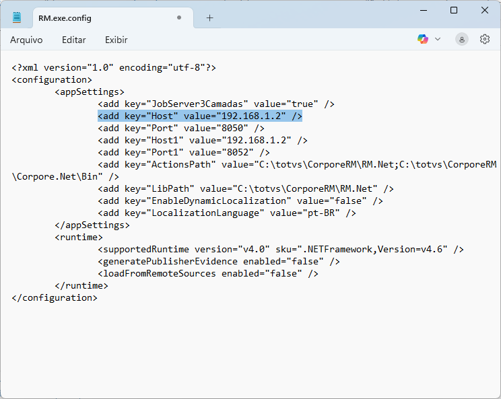The width and height of the screenshot is (501, 399).
Task: Click the Host1 192.168.1.2 line
Action: click(203, 141)
